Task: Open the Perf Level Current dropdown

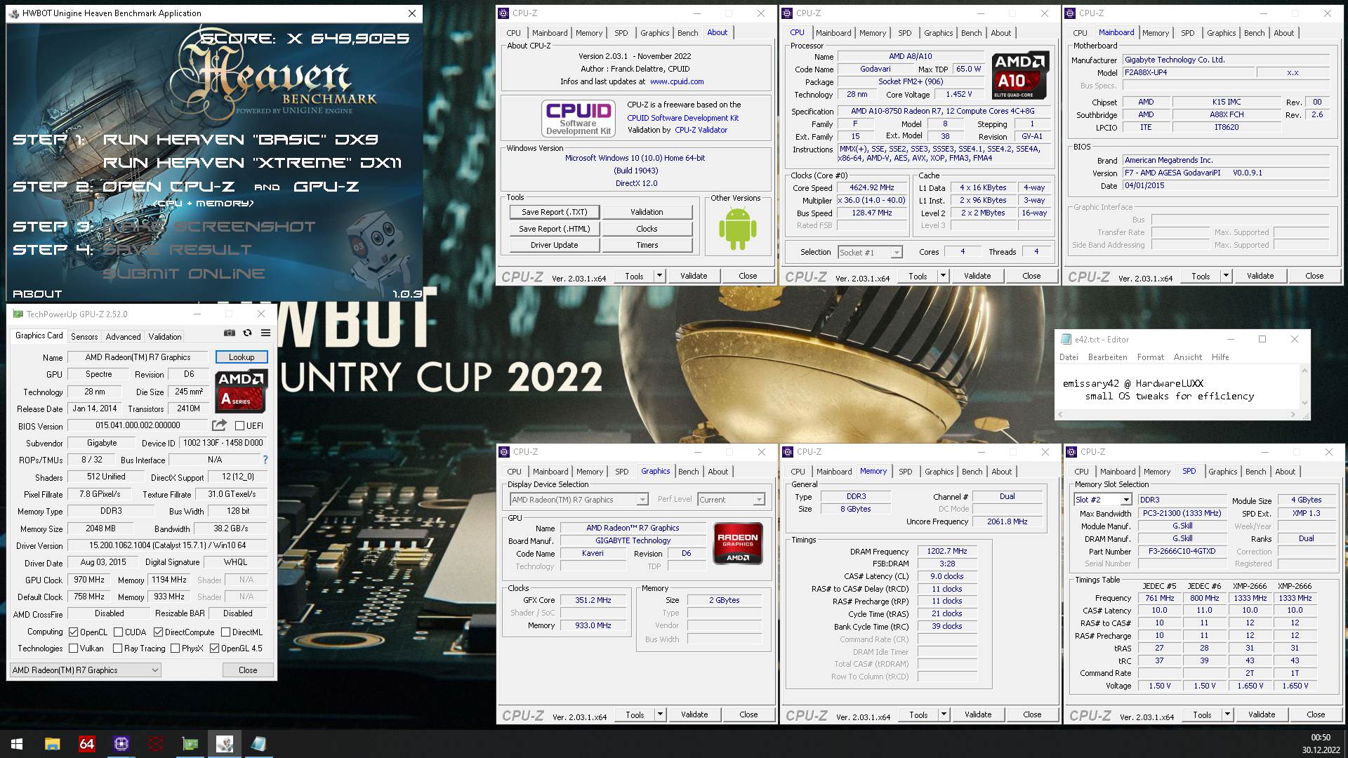Action: pyautogui.click(x=731, y=500)
